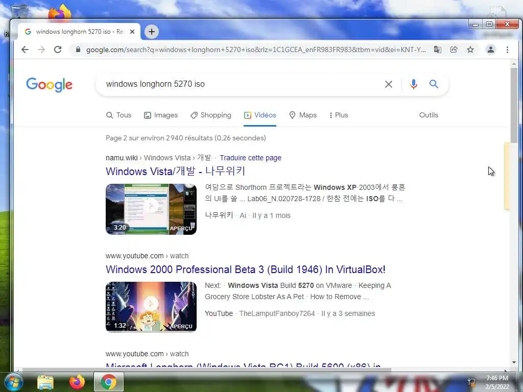The height and width of the screenshot is (392, 523).
Task: Switch to the Shopping tab
Action: coord(211,115)
